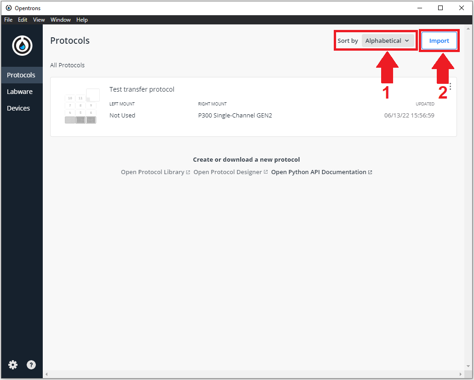Open the Help menu
The height and width of the screenshot is (380, 474).
pyautogui.click(x=82, y=20)
